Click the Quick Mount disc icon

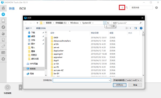[8, 87]
